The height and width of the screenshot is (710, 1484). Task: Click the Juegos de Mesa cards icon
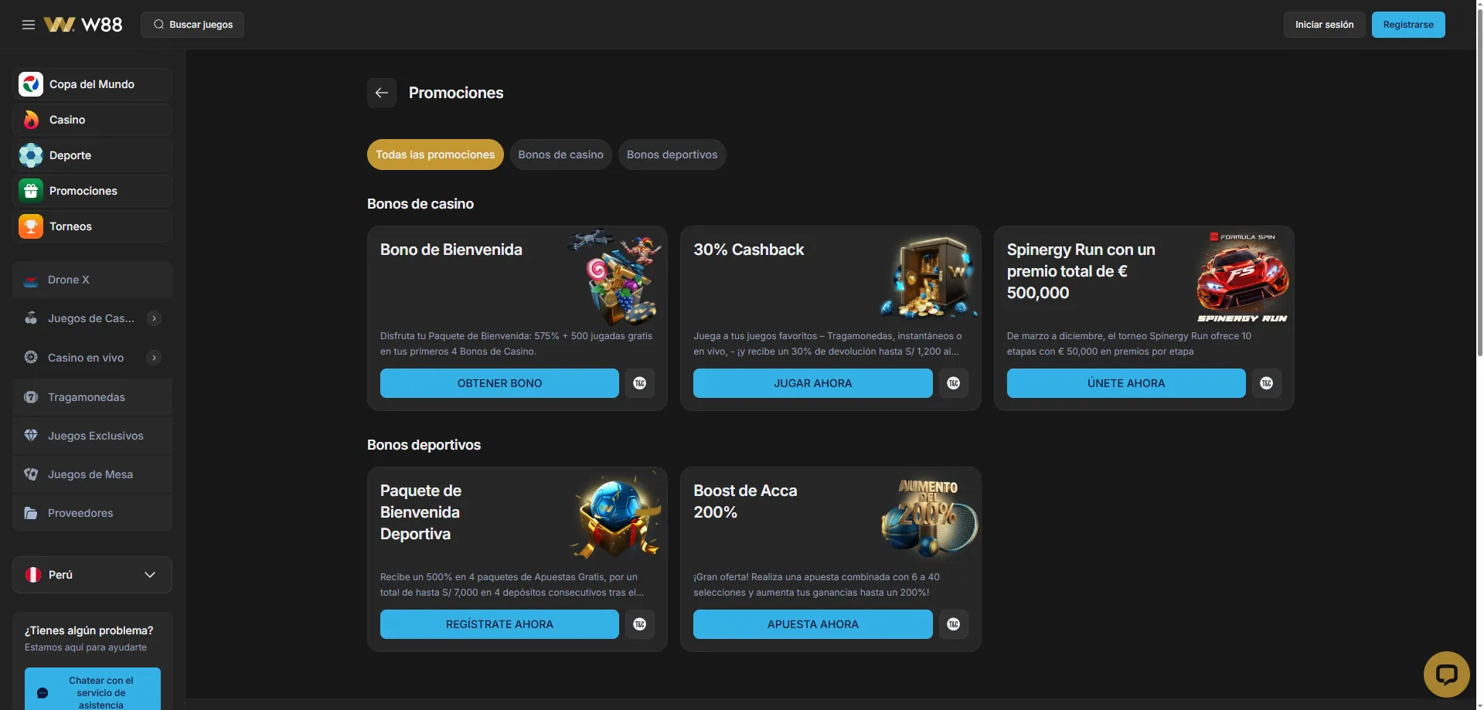coord(31,474)
